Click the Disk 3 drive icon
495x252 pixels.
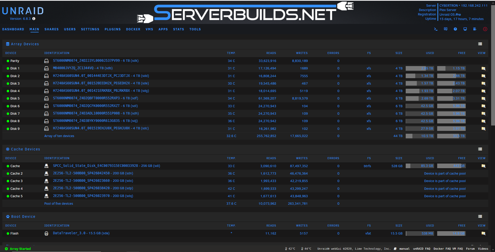(x=46, y=84)
